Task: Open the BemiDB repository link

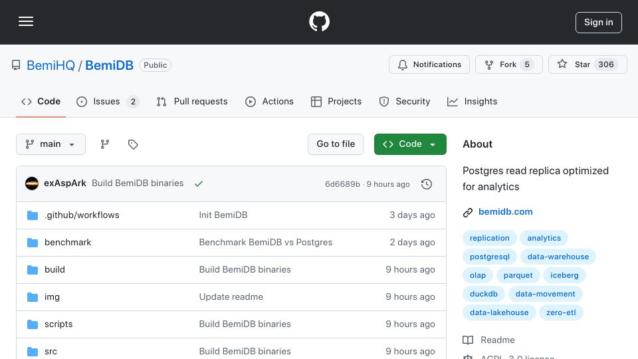Action: 109,65
